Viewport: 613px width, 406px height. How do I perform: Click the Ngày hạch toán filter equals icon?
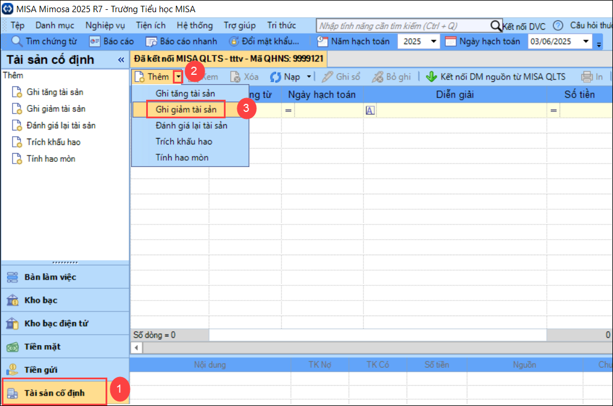[x=288, y=111]
